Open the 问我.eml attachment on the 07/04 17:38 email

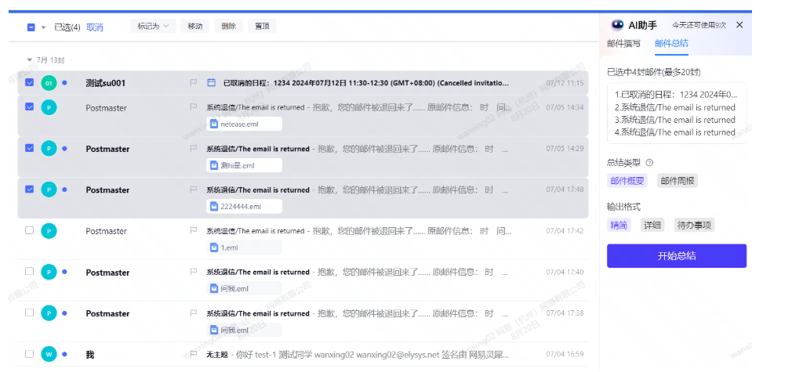click(x=244, y=330)
